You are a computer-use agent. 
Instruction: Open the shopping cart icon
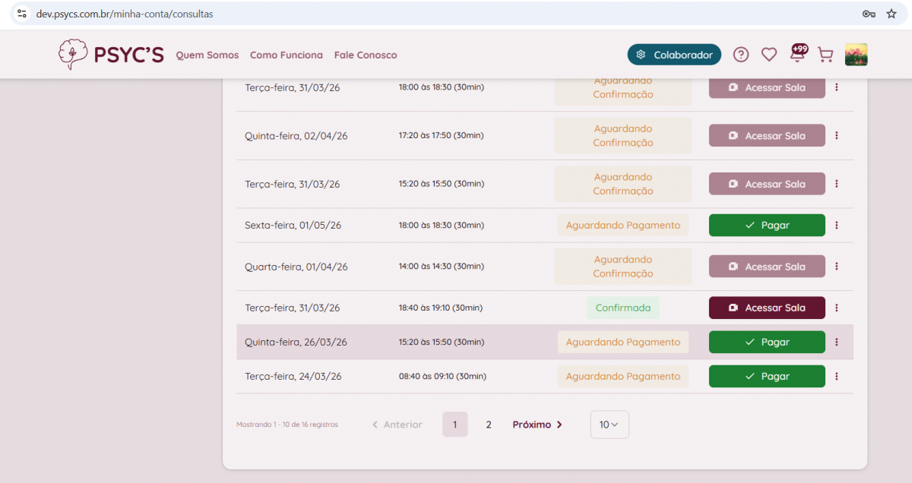point(825,55)
